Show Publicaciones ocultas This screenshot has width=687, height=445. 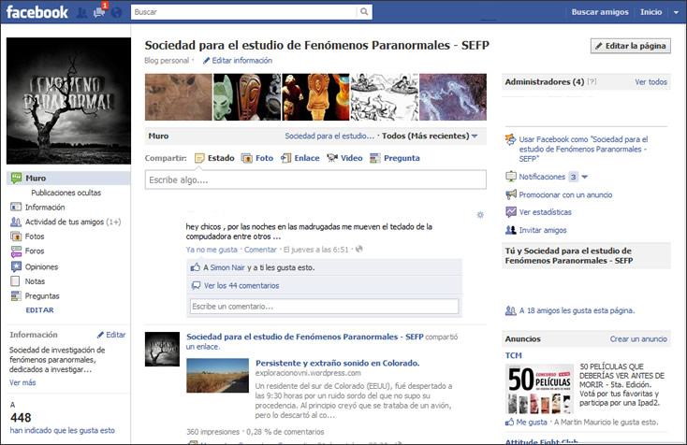pos(66,193)
